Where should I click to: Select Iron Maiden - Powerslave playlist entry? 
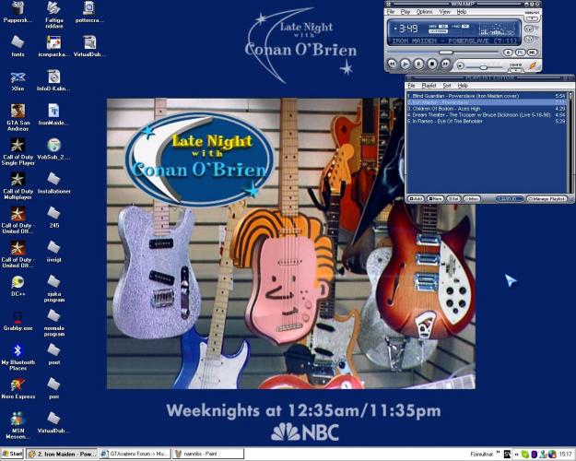point(487,102)
